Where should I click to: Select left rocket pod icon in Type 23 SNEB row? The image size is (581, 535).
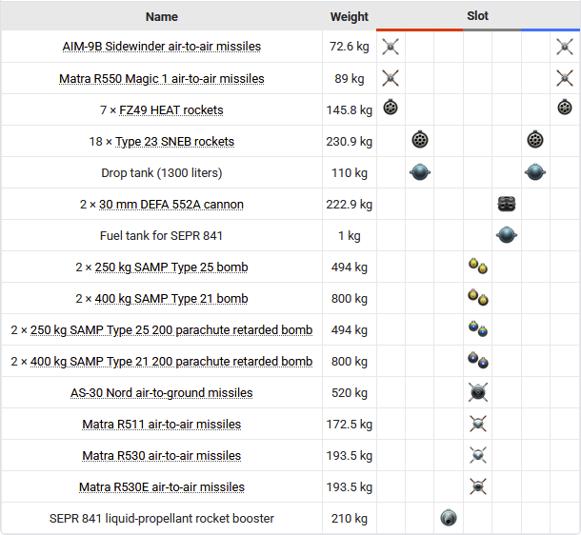tap(420, 140)
